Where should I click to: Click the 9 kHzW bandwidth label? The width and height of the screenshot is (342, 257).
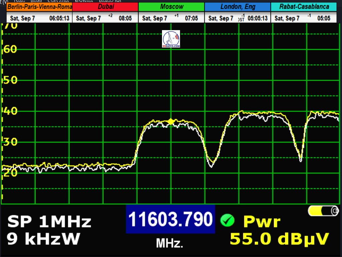pos(43,239)
